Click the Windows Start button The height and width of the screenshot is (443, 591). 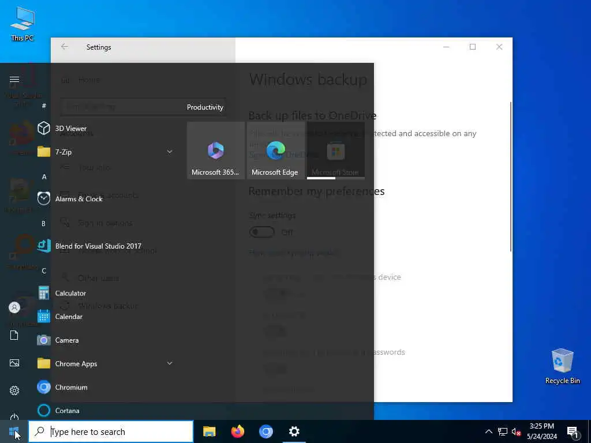pos(14,431)
